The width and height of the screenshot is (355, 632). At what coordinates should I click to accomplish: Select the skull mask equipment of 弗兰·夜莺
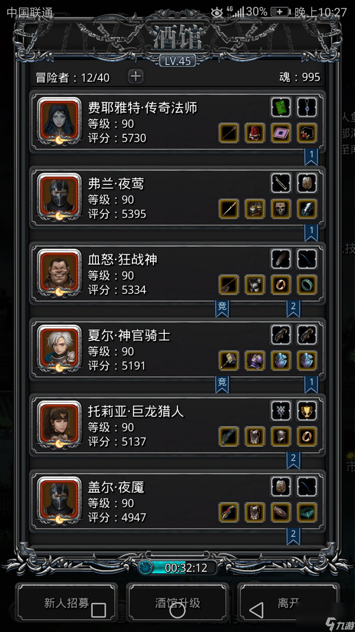click(x=281, y=209)
